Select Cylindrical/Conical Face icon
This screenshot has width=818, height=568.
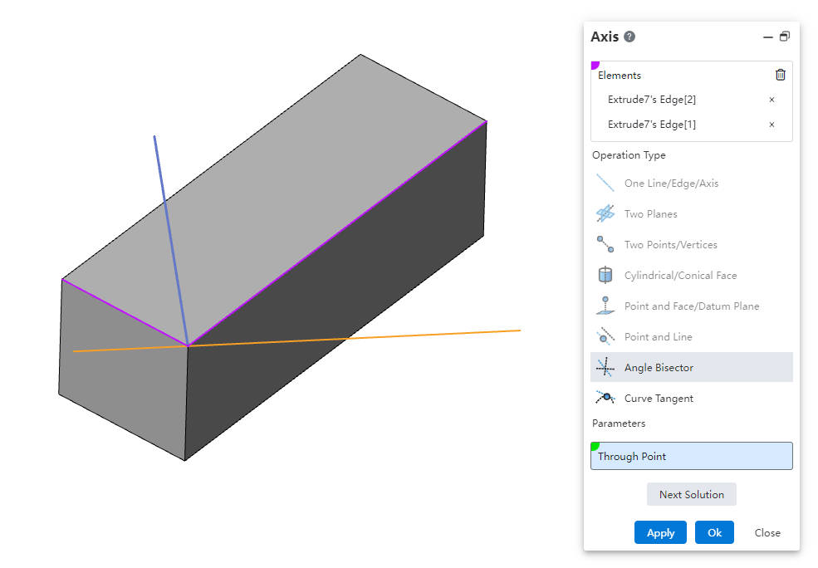[x=605, y=275]
